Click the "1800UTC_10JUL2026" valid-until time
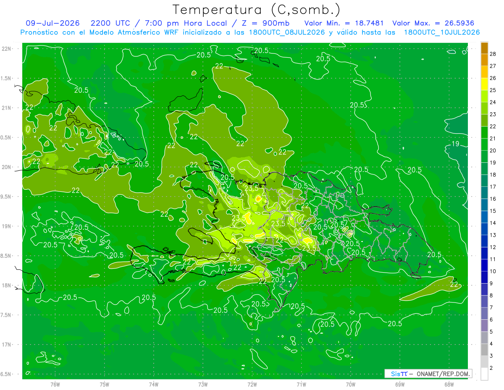The width and height of the screenshot is (504, 390). pyautogui.click(x=442, y=32)
